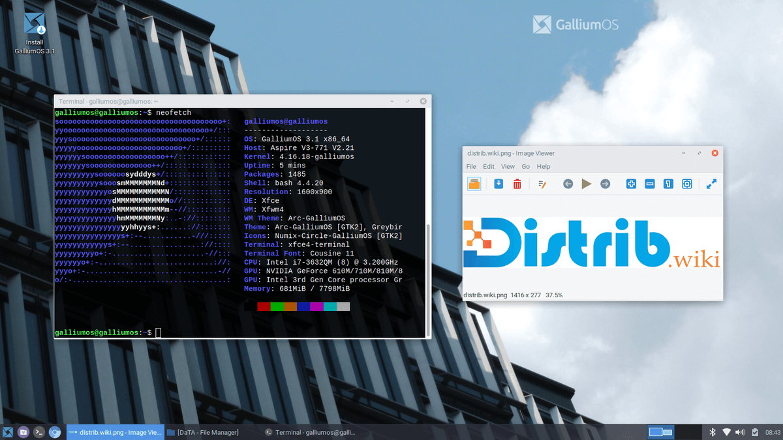783x440 pixels.
Task: Click the Zoom In plus icon
Action: click(631, 184)
